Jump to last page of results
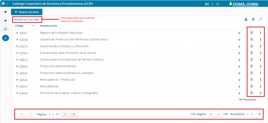The width and height of the screenshot is (268, 123). (x=74, y=114)
